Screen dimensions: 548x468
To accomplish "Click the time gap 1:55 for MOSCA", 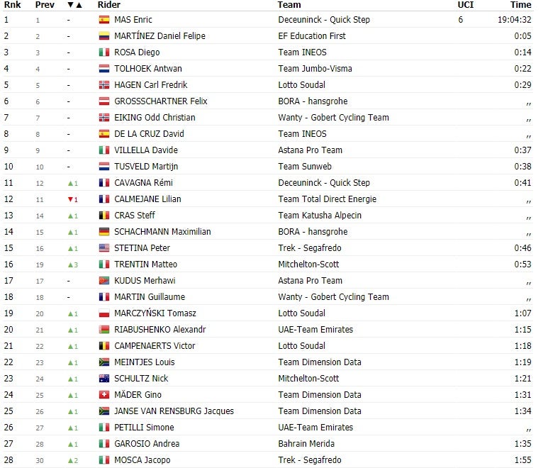I will 523,460.
